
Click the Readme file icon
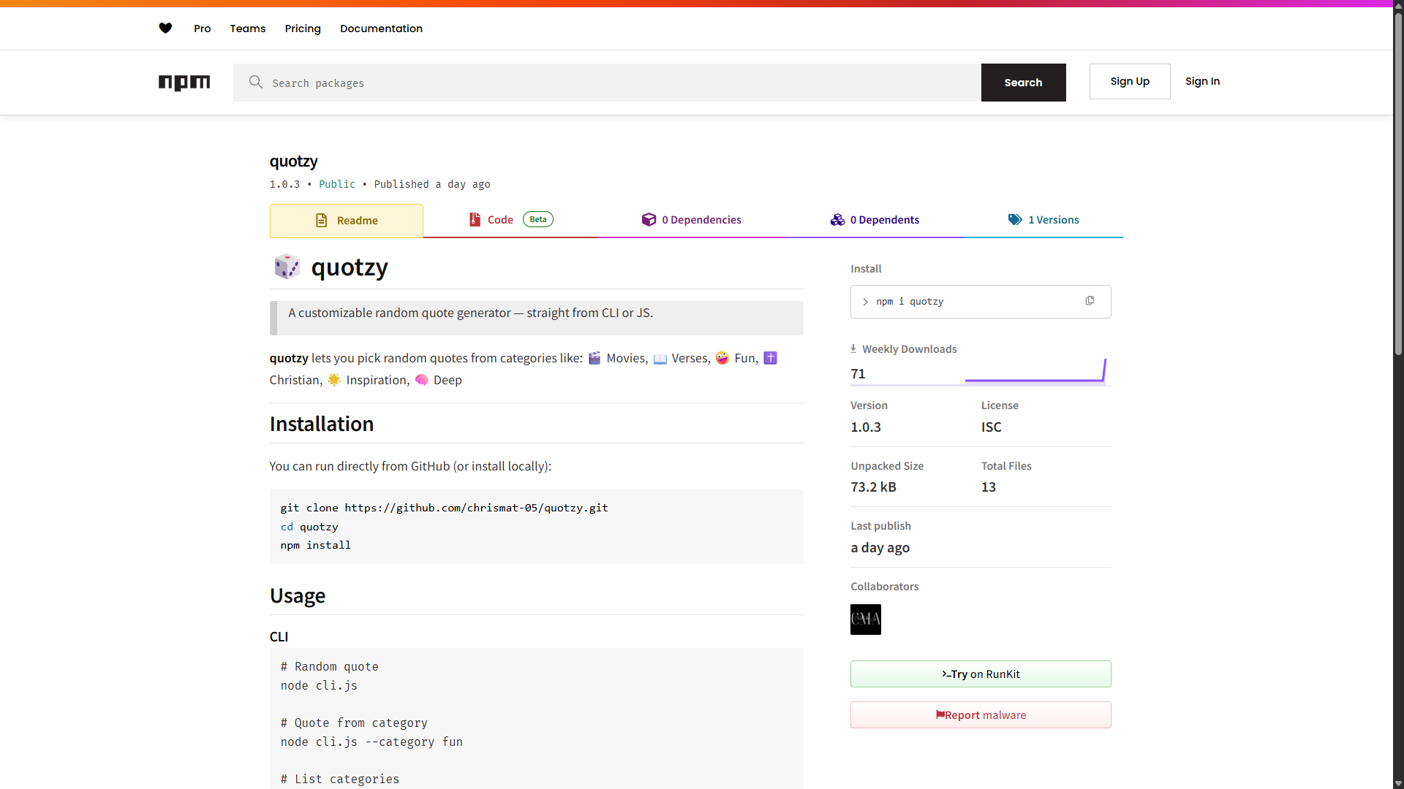(x=321, y=221)
